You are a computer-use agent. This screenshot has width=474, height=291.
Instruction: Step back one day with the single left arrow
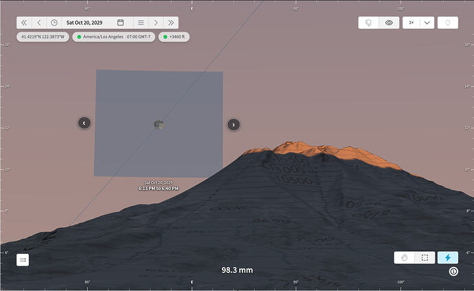tap(39, 23)
